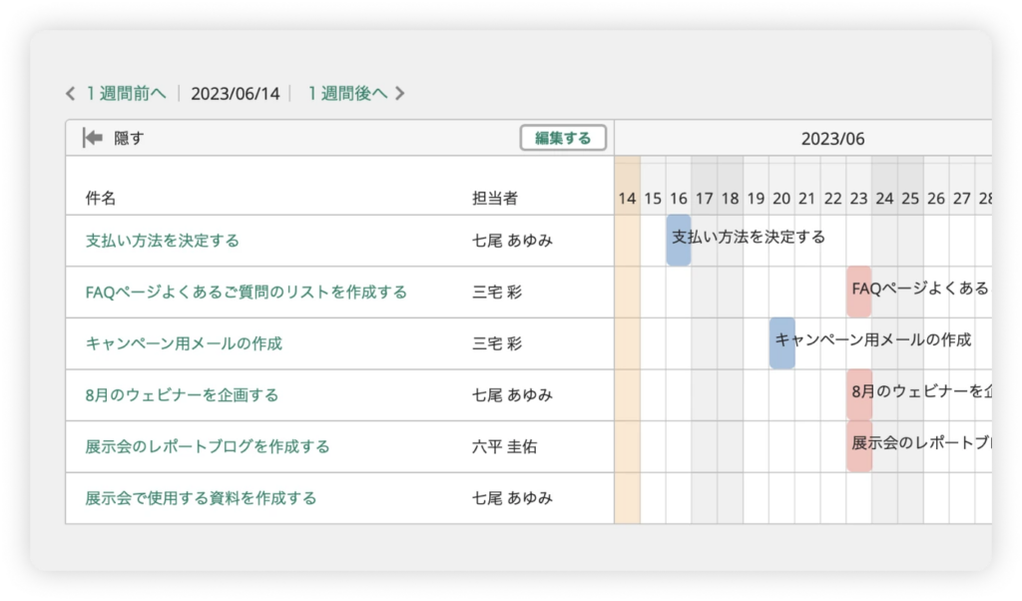Open キャンペーン用メールの作成 task link
This screenshot has width=1022, height=601.
click(x=184, y=343)
